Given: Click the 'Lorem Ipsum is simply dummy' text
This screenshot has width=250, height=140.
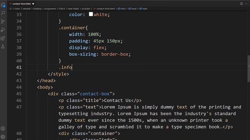Looking at the screenshot, I should click(x=137, y=107).
